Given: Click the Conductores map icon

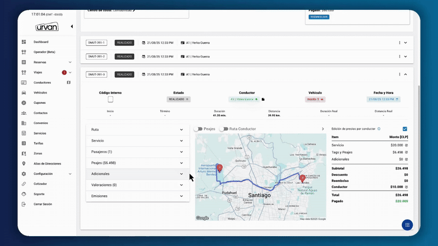Looking at the screenshot, I should coord(69,83).
